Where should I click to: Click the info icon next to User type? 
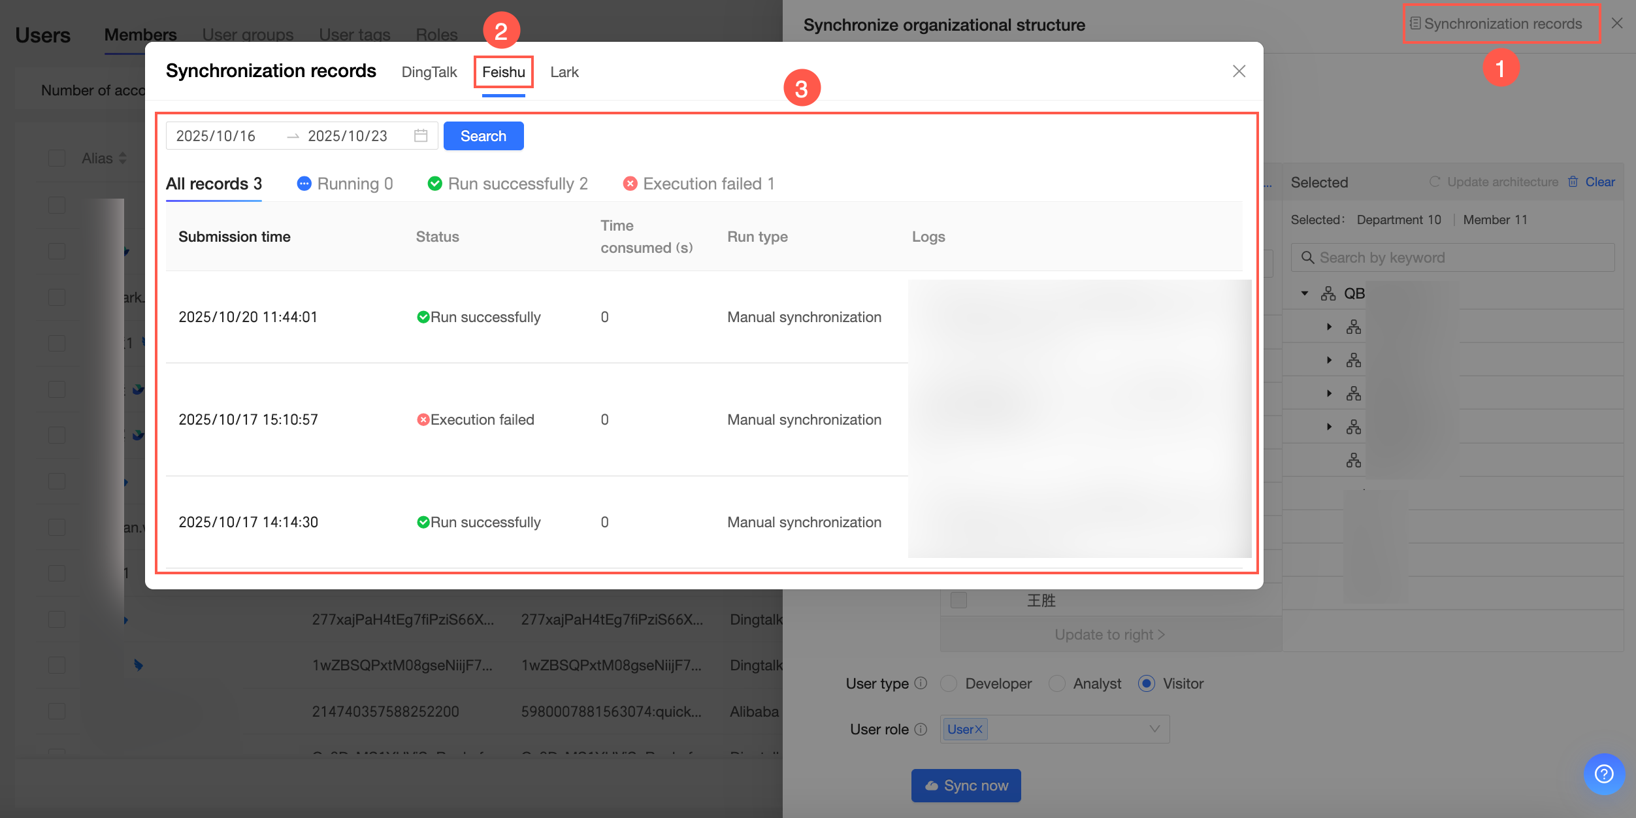tap(921, 683)
